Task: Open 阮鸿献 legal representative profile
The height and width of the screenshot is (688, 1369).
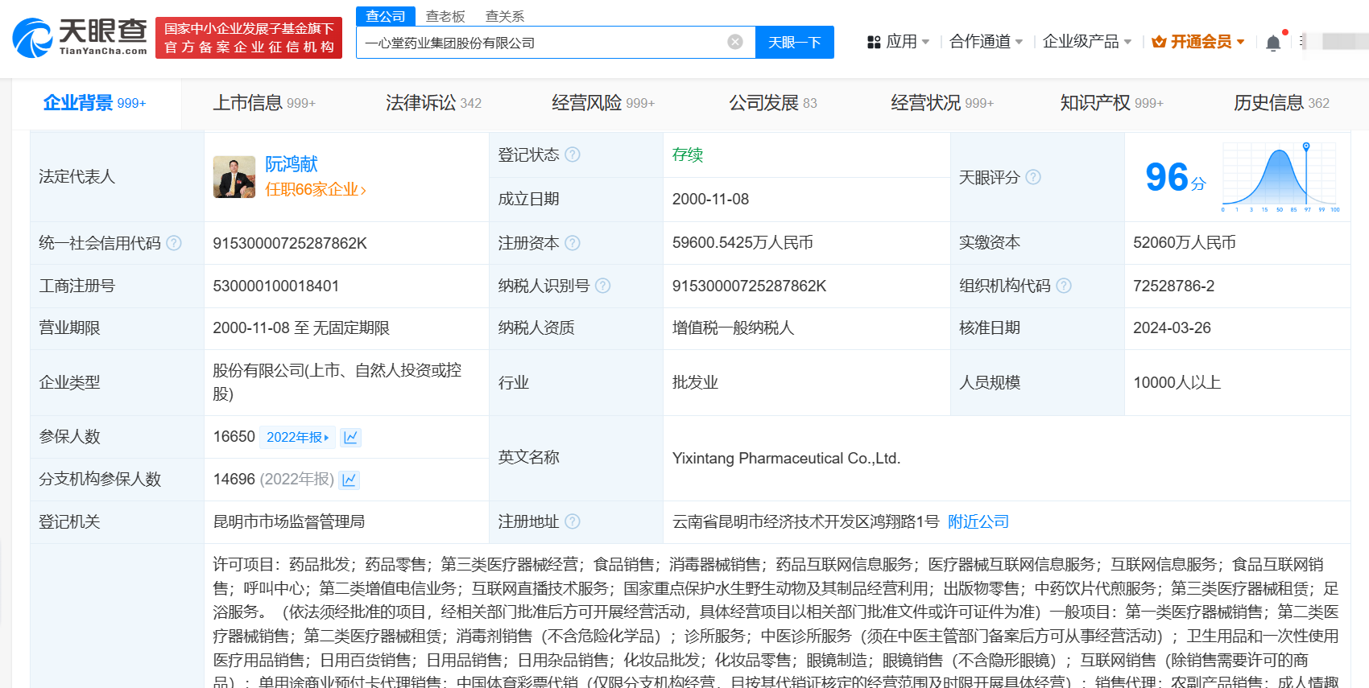Action: pos(292,164)
